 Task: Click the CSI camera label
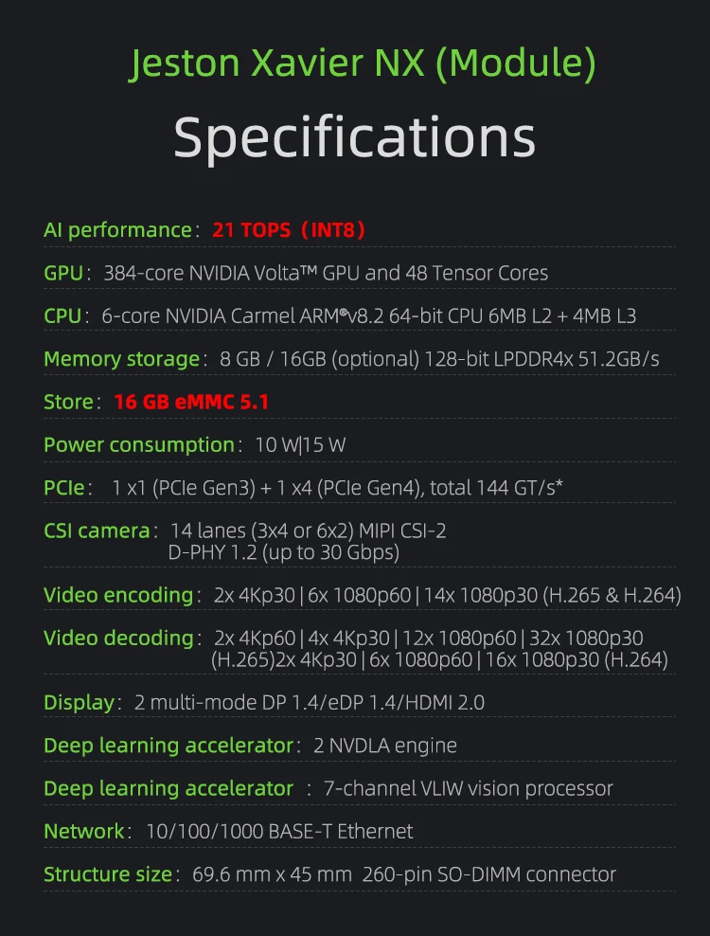(x=97, y=531)
